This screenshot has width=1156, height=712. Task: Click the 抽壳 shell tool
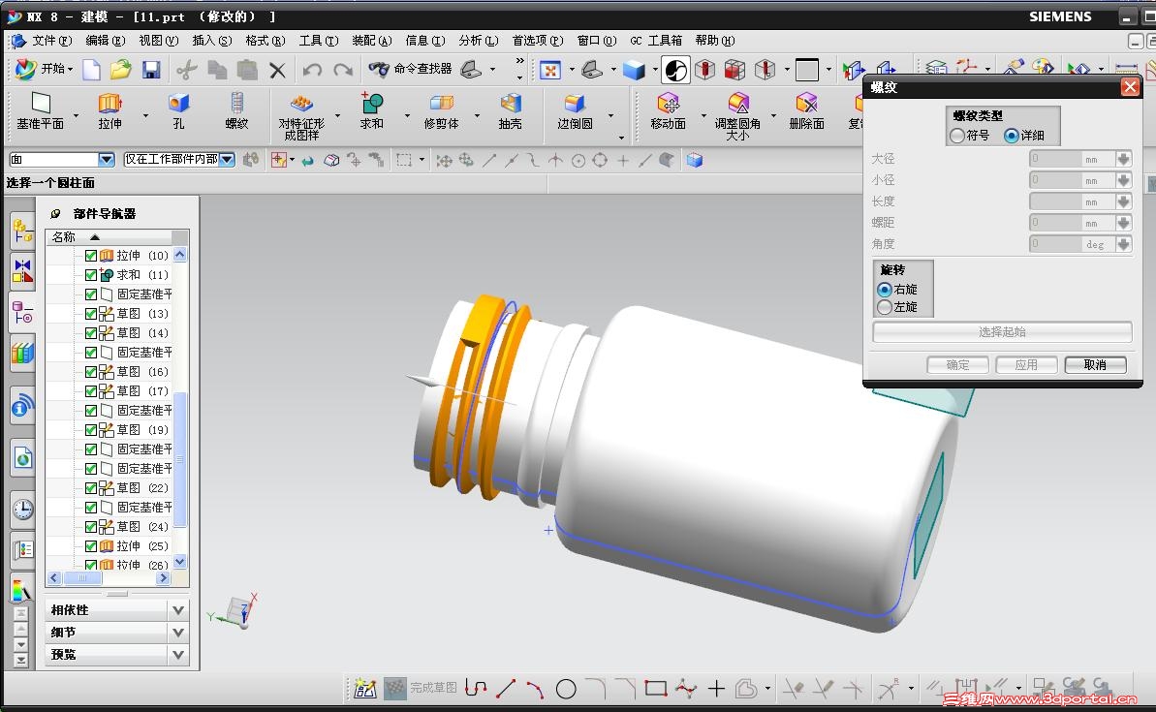(511, 111)
